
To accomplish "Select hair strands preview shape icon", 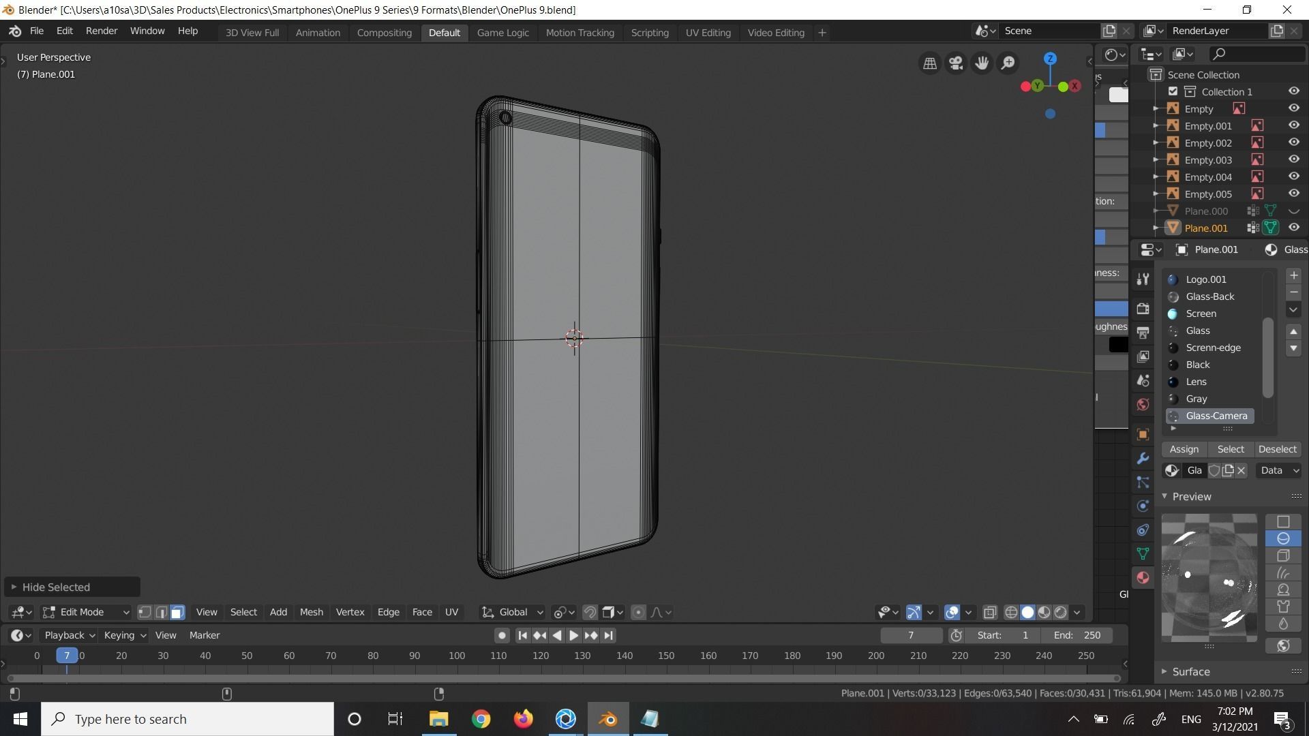I will [1283, 572].
